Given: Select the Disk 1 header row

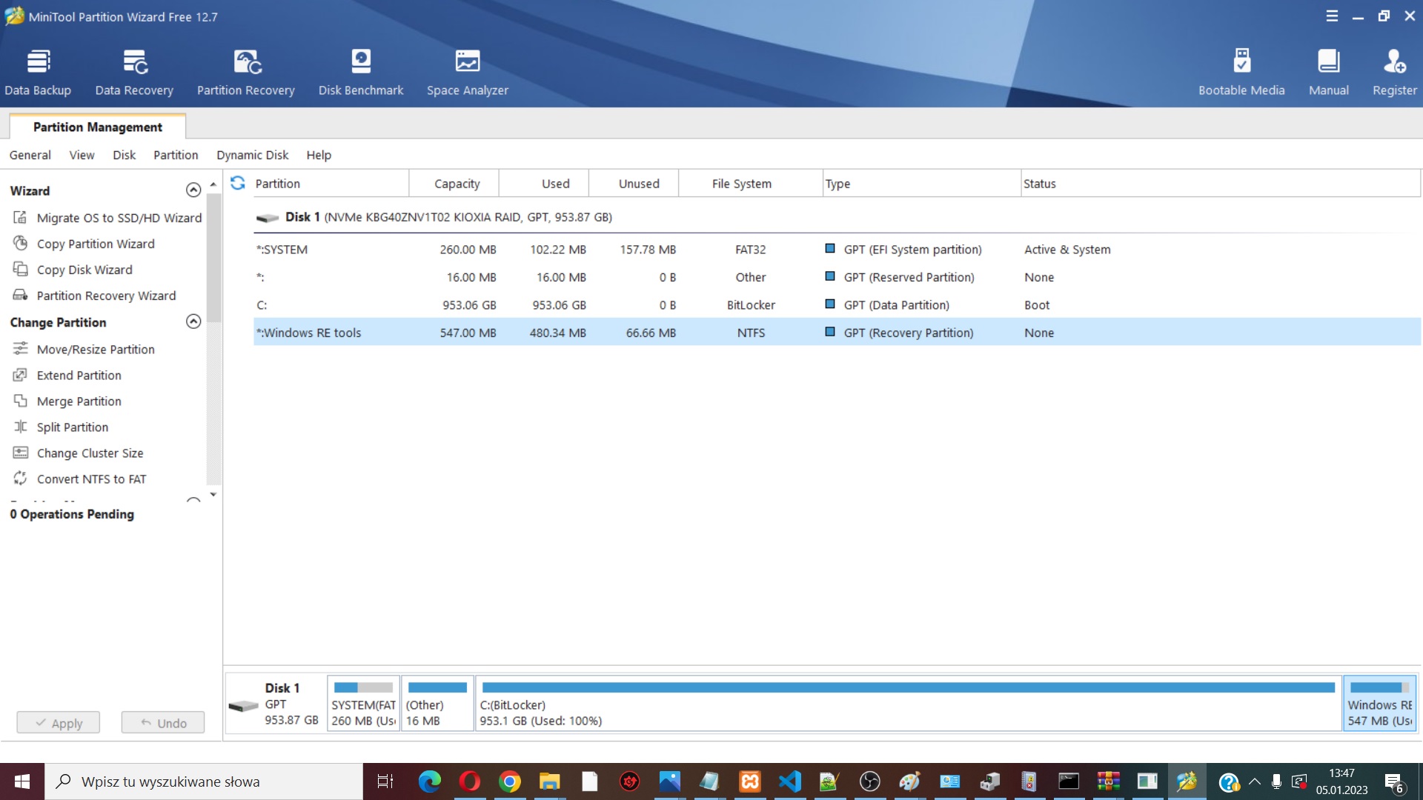Looking at the screenshot, I should 837,217.
